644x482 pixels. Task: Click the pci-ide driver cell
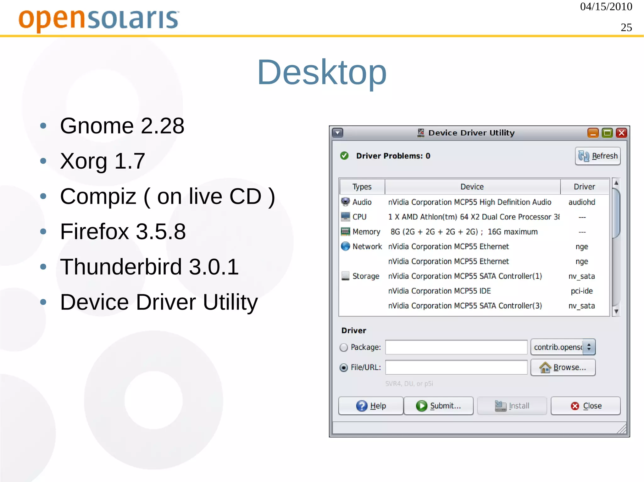582,291
